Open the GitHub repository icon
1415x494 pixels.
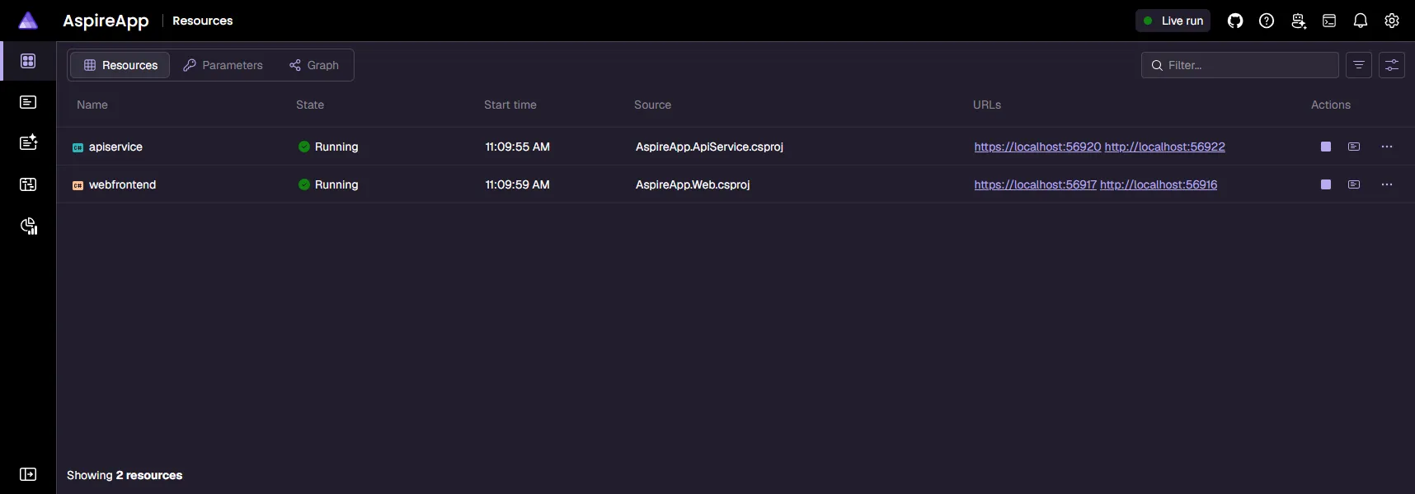[1235, 21]
